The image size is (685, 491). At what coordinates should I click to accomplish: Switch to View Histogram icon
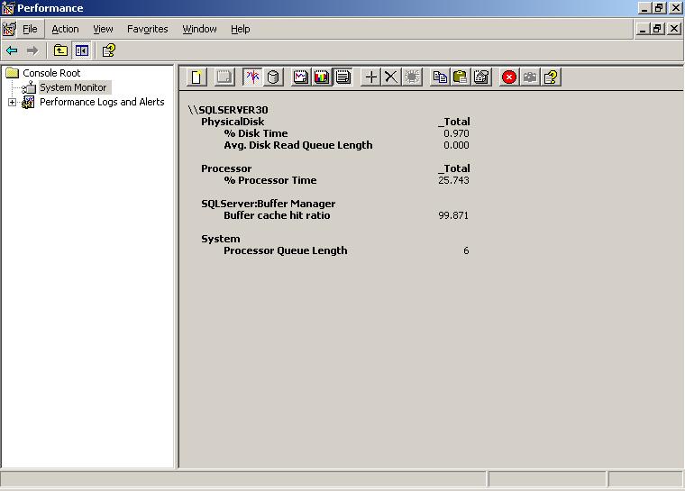click(322, 77)
